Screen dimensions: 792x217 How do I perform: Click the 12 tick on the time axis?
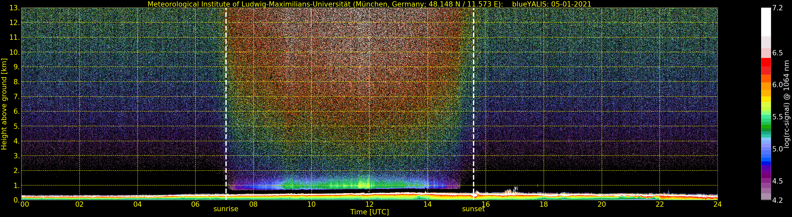coord(369,204)
